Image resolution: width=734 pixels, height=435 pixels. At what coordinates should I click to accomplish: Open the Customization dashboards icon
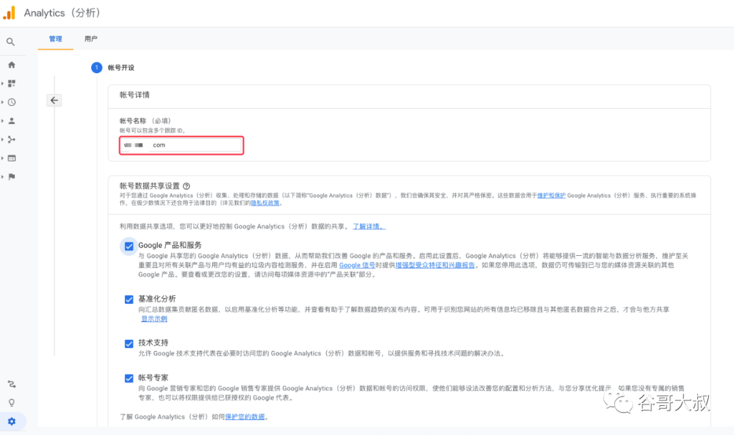pos(12,83)
